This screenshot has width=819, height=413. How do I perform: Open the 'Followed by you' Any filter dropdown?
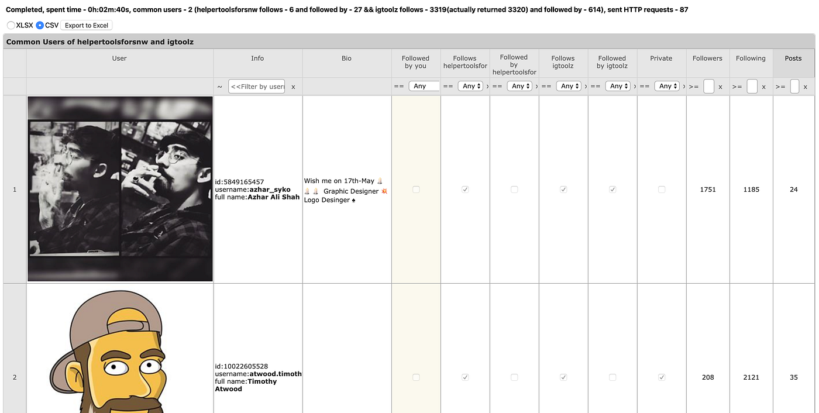pos(424,86)
